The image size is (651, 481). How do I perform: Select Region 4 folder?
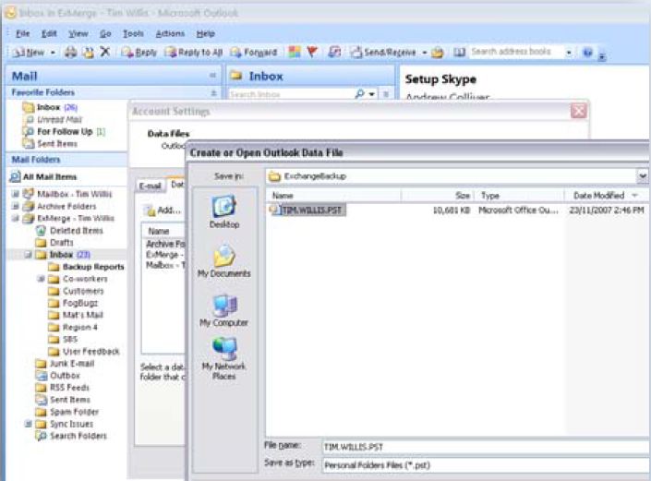[x=73, y=327]
